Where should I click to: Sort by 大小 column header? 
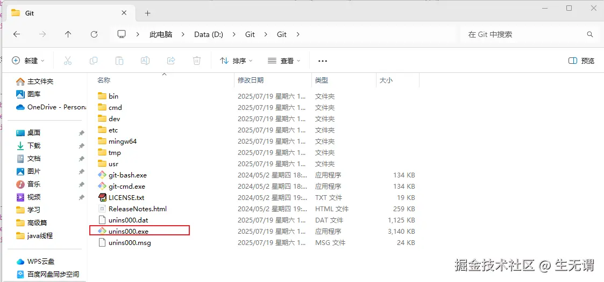[386, 80]
